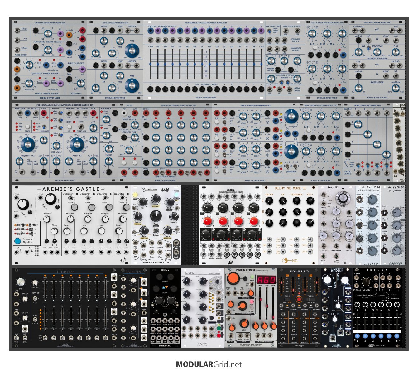Click the Pitch knob on Cornflakes
Image resolution: width=418 pixels, height=371 pixels.
point(203,282)
